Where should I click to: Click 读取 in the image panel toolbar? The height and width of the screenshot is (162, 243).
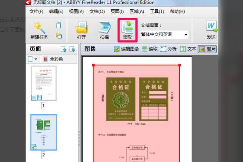tap(150, 49)
